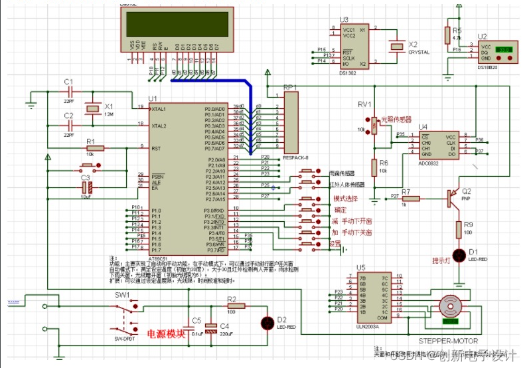Click the XTAL1 pin label on U1

coord(159,109)
